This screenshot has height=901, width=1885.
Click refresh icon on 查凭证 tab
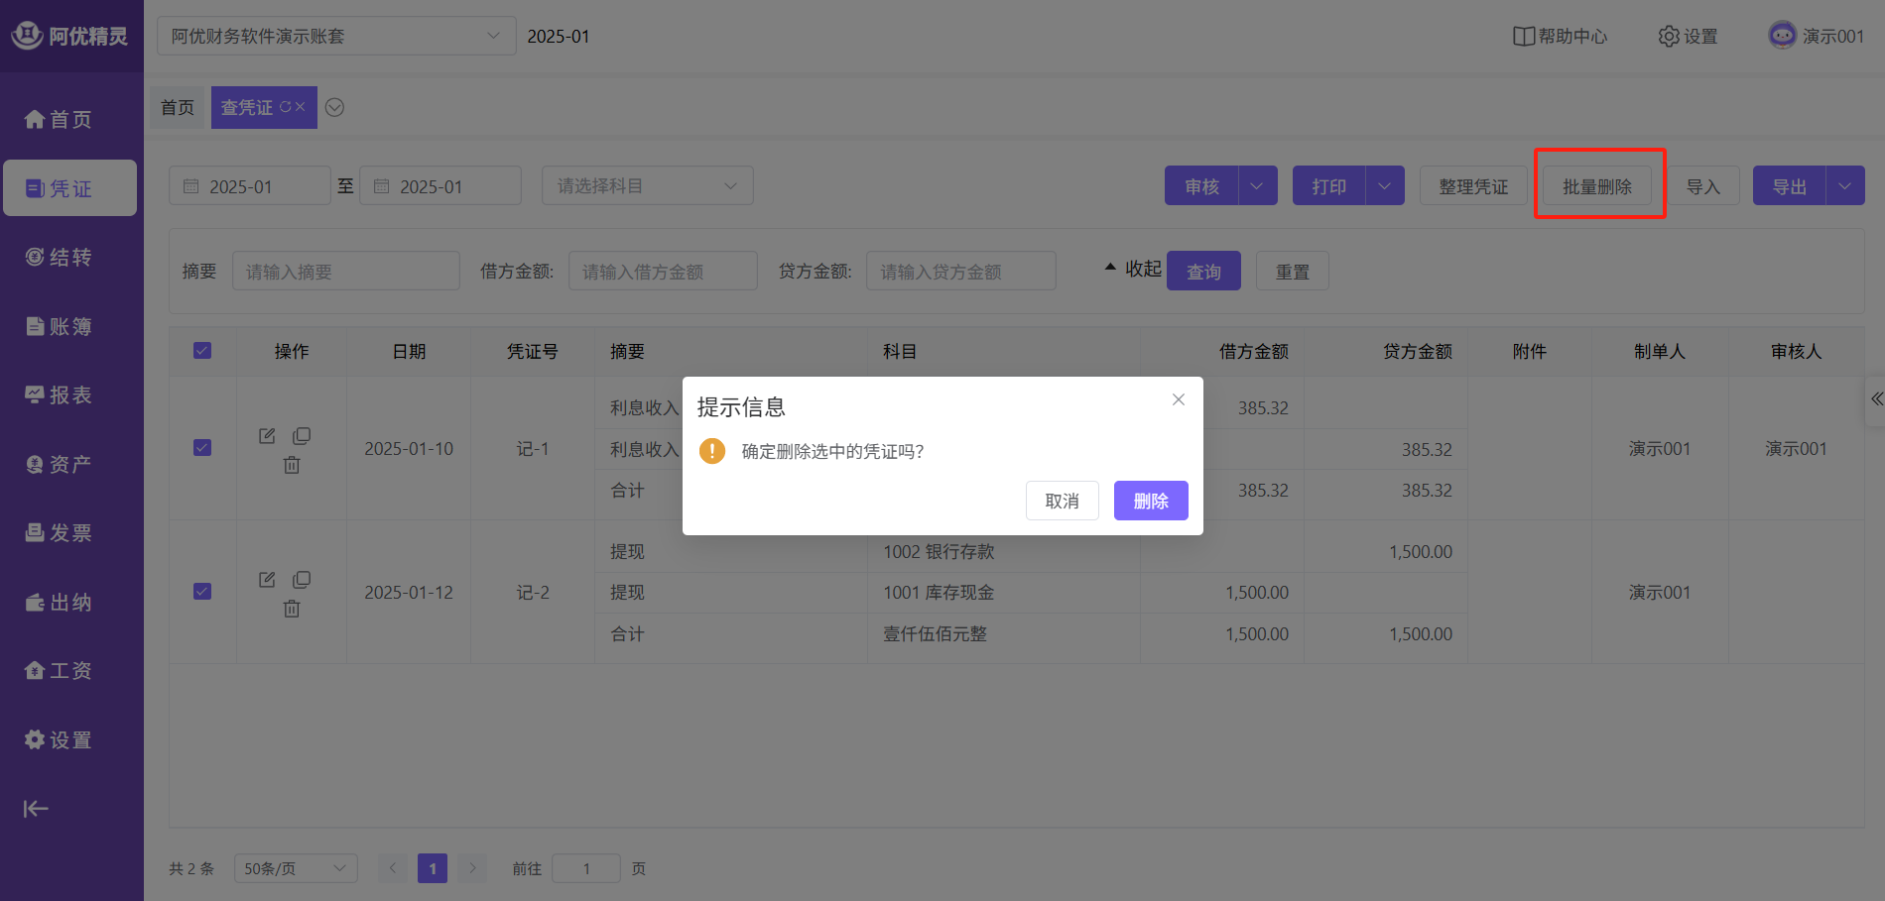[x=285, y=107]
